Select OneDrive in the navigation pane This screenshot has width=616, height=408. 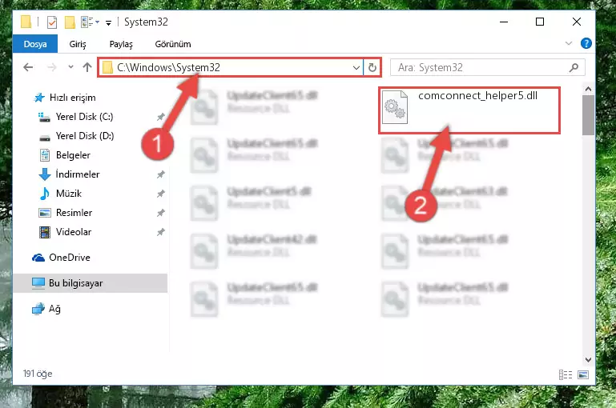[69, 258]
